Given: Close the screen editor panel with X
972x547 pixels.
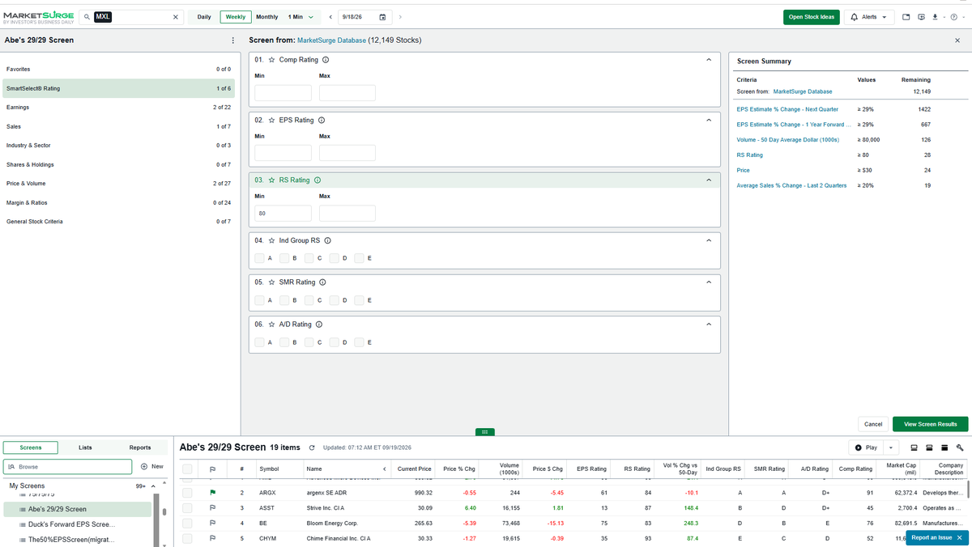Looking at the screenshot, I should click(x=957, y=40).
